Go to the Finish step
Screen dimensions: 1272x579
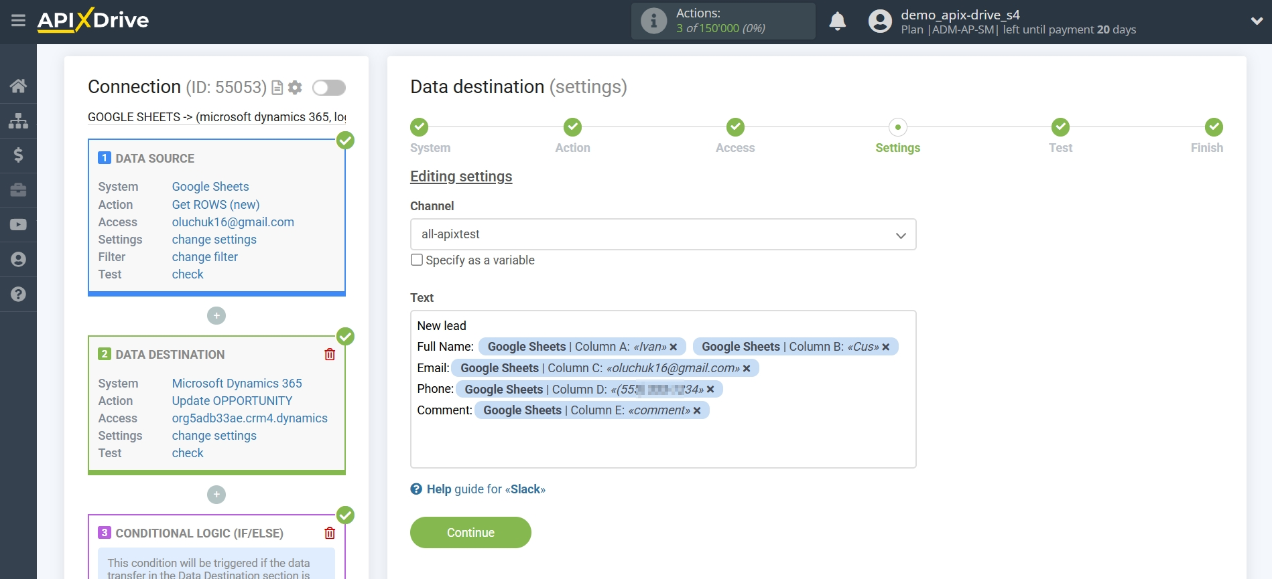(x=1214, y=127)
